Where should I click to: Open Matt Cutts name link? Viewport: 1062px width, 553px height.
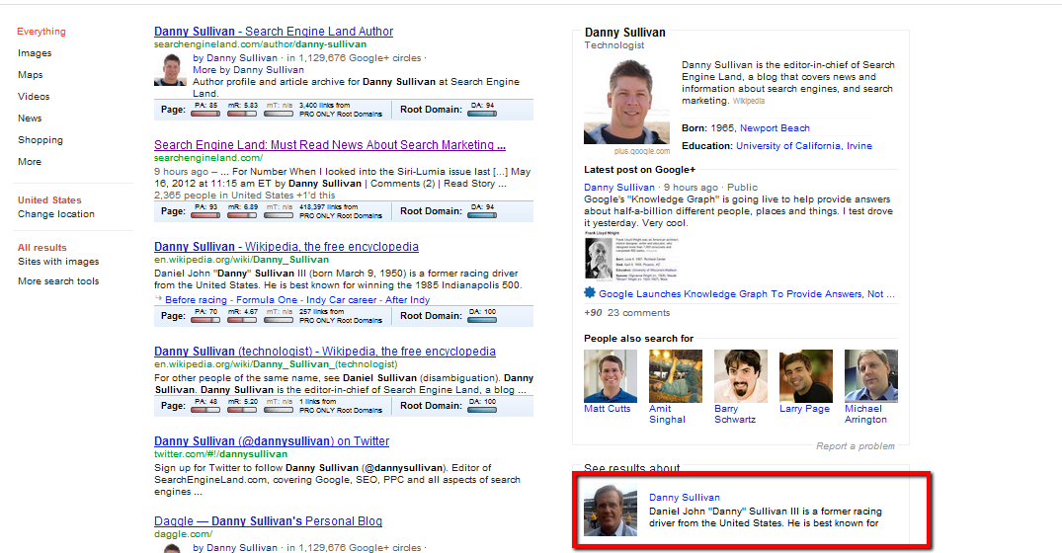(x=607, y=409)
